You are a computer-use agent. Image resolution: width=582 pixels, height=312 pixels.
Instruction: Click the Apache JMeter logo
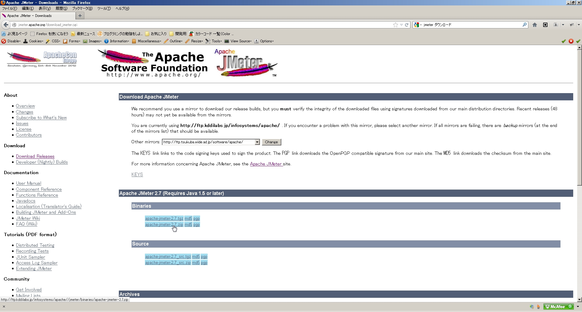click(x=246, y=63)
